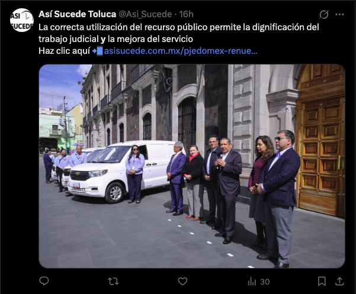Open the tweet via the 16h timestamp
Image resolution: width=356 pixels, height=294 pixels.
186,14
